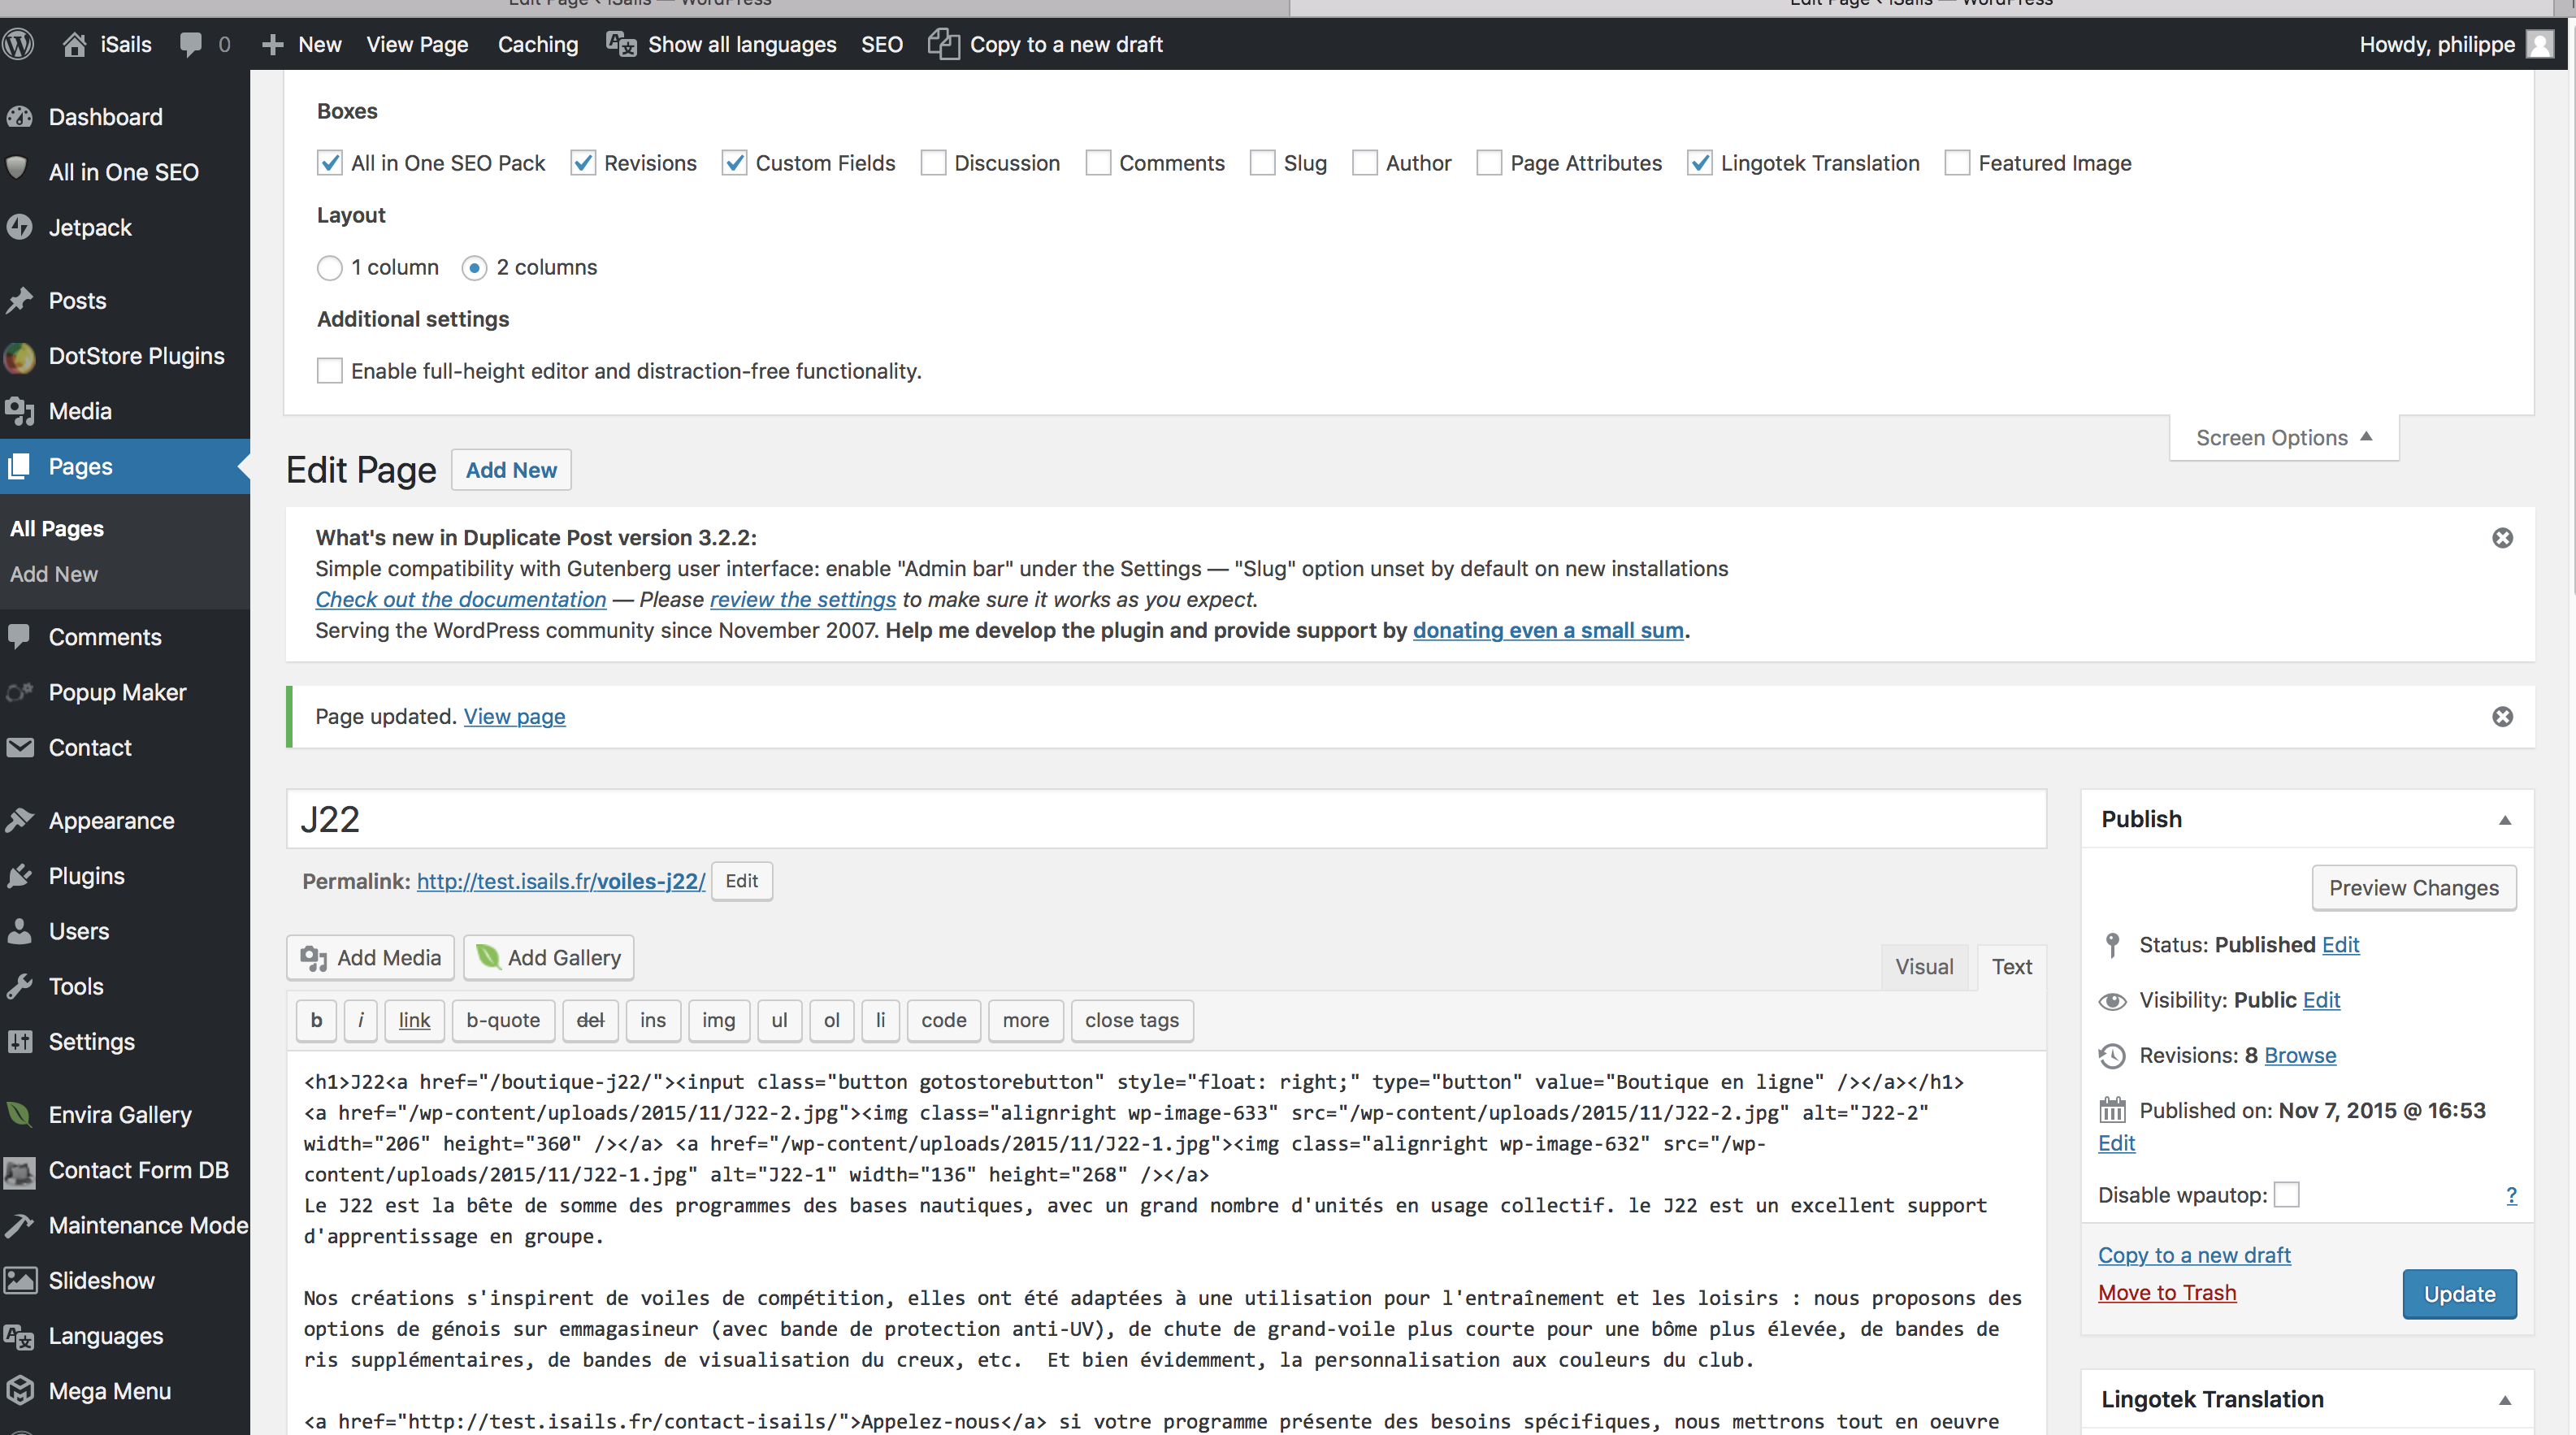Click the Add Media button
Screen dimensions: 2576x1435
[370, 958]
